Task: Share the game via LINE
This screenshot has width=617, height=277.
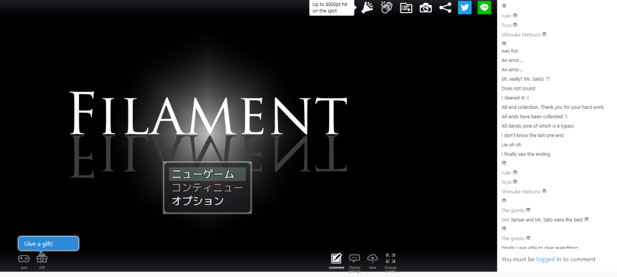Action: (484, 7)
